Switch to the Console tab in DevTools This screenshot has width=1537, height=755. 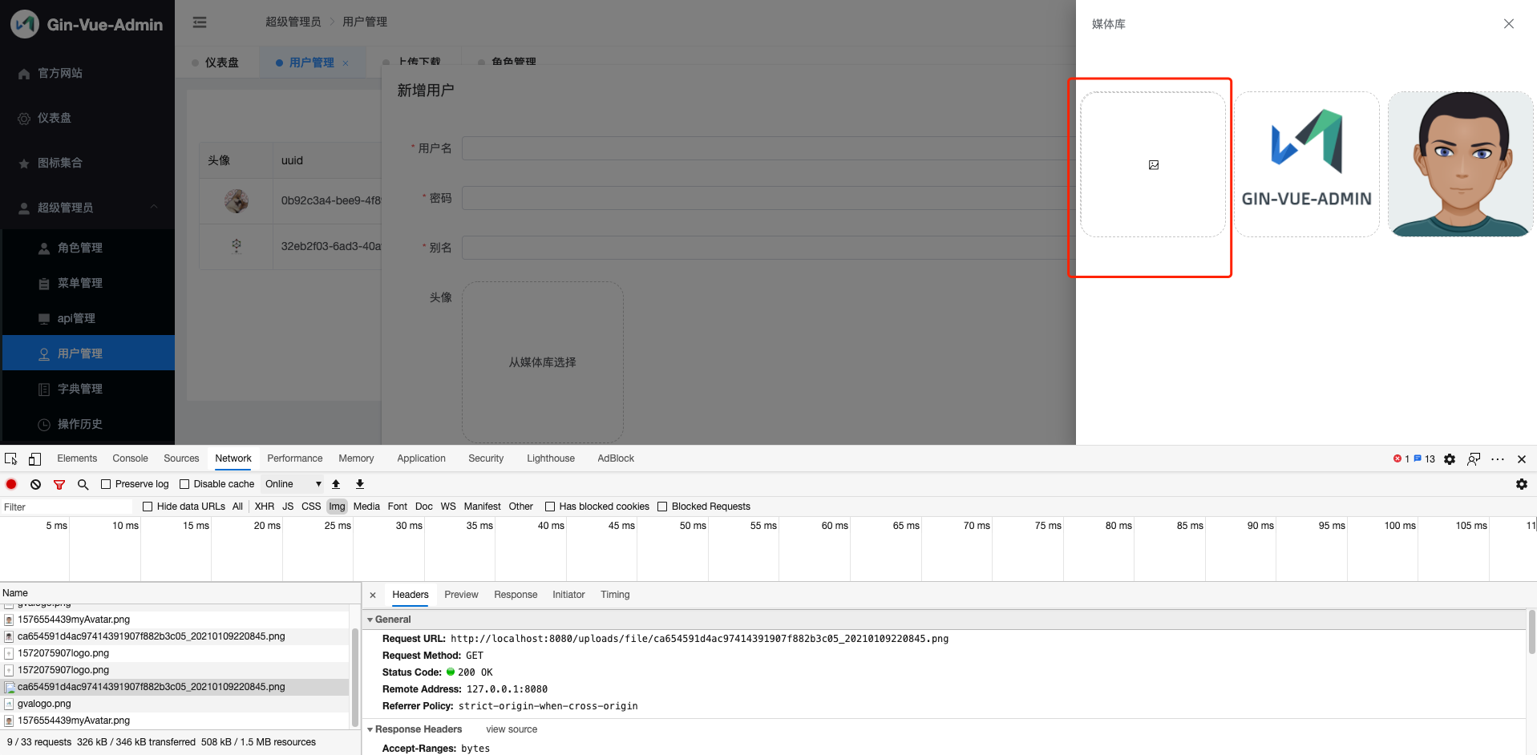(x=129, y=458)
